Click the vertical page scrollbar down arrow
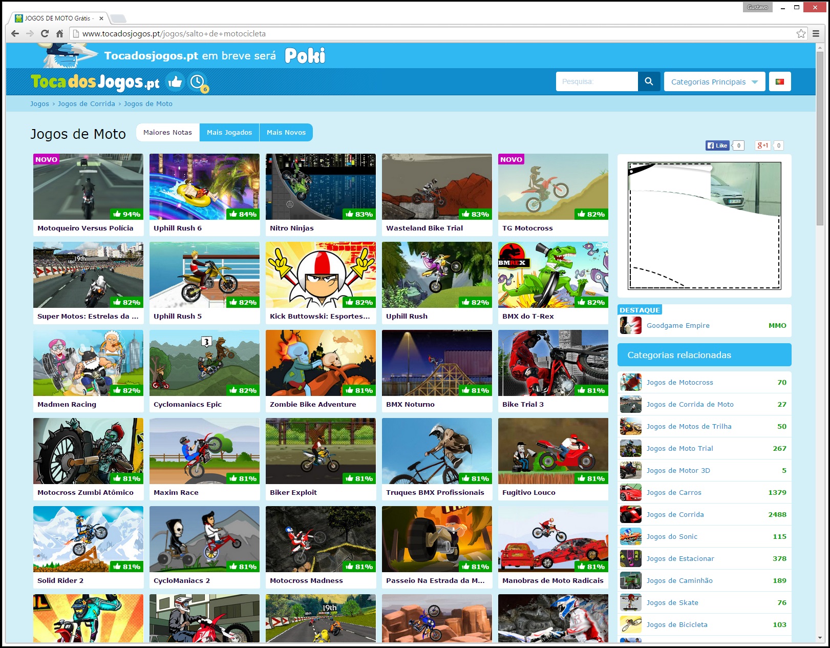 pyautogui.click(x=820, y=638)
